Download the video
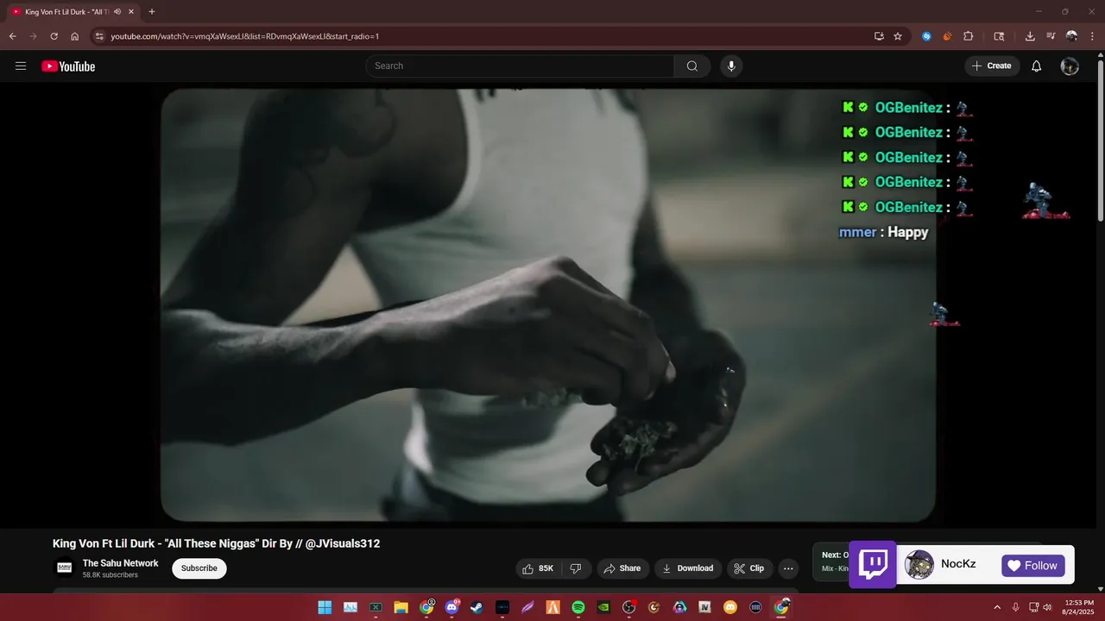 687,568
